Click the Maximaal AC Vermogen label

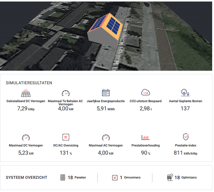point(106,145)
